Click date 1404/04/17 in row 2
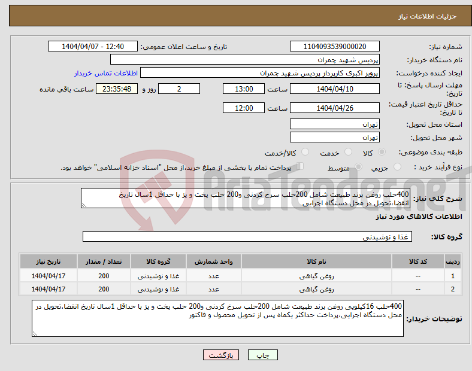The image size is (472, 371). 48,289
